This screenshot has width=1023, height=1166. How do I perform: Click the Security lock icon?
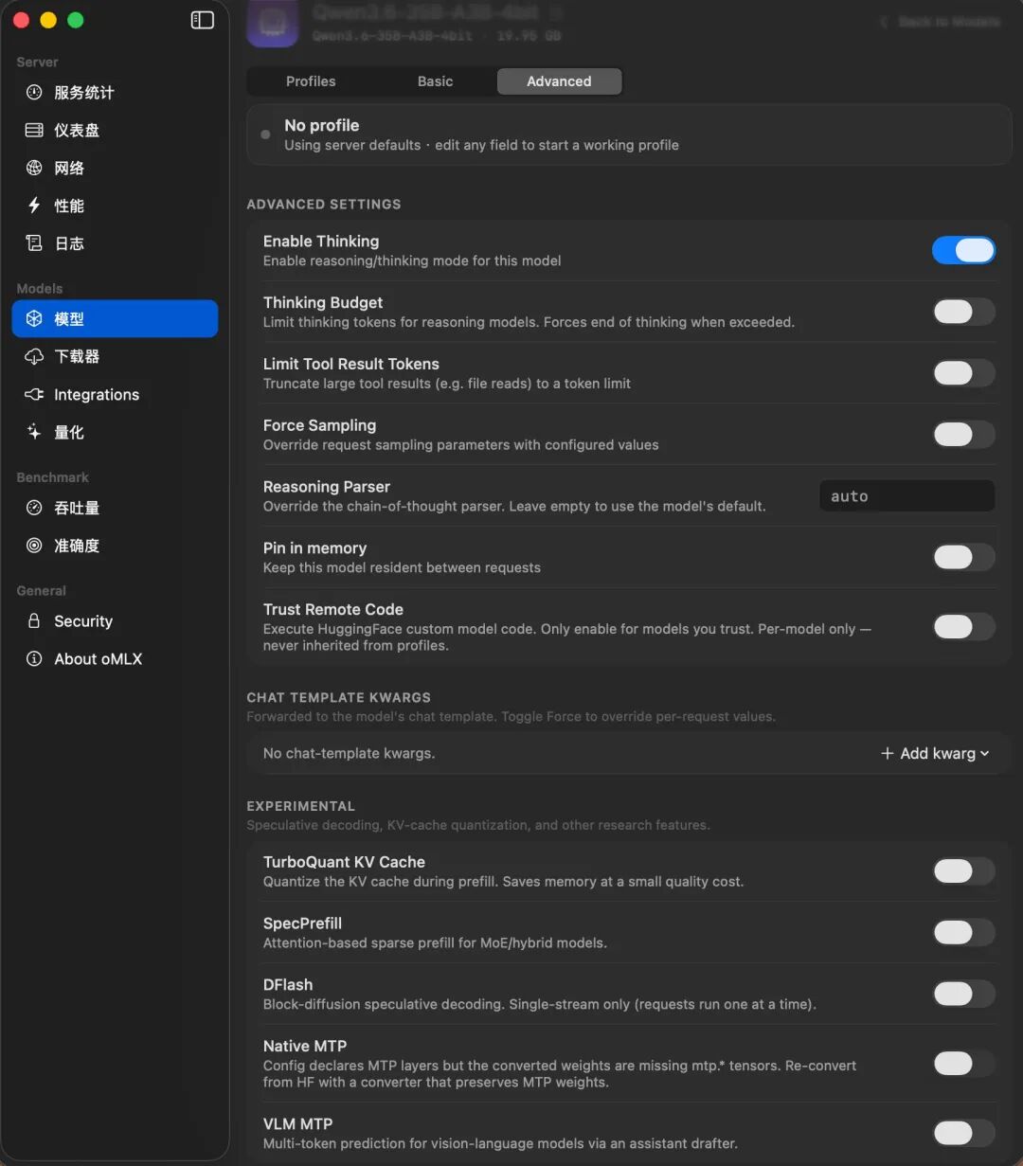pyautogui.click(x=34, y=620)
